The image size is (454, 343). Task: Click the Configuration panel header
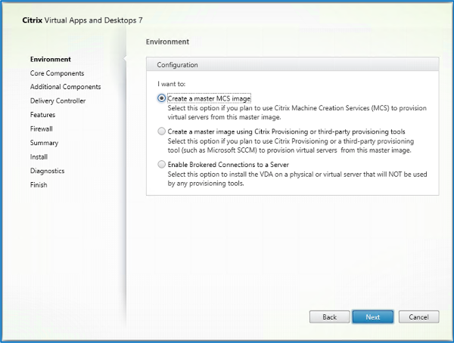(x=292, y=64)
